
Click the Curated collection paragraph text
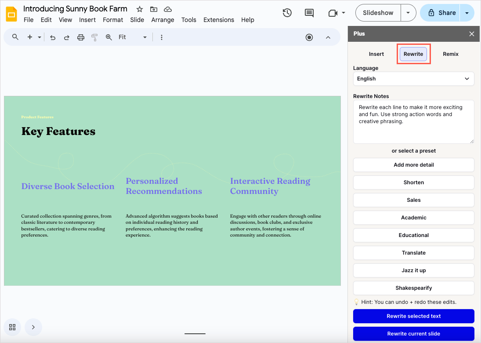coord(66,226)
